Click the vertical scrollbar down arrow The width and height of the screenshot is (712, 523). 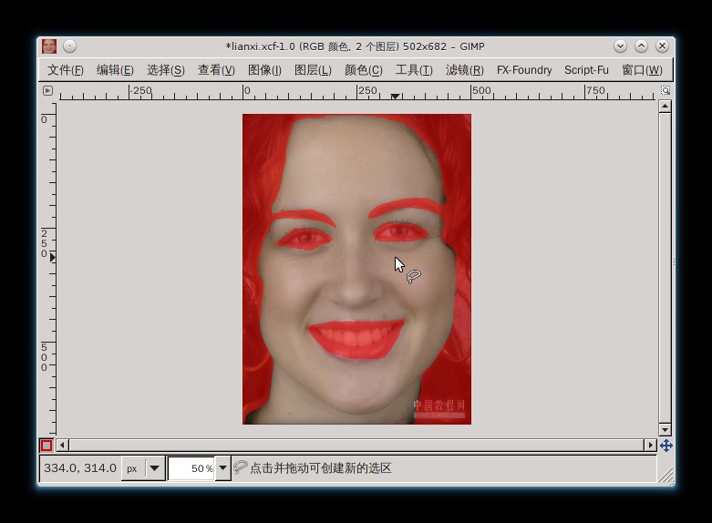click(x=665, y=429)
